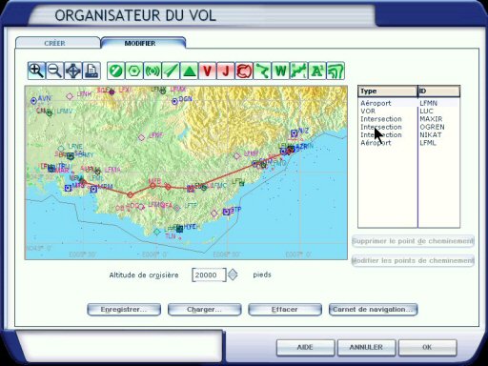Zoom out of the flight map
Viewport: 488px width, 366px height.
[x=54, y=71]
